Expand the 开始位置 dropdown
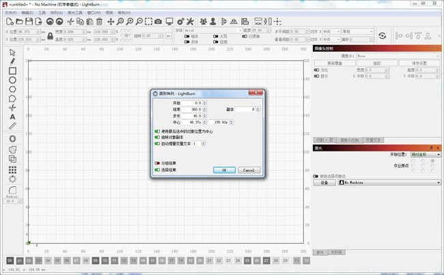 point(425,154)
